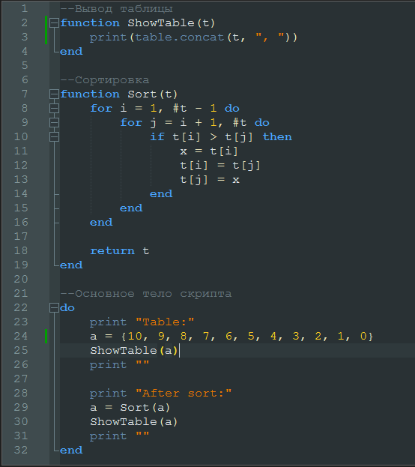Click the 'then' keyword on line 10

[277, 136]
